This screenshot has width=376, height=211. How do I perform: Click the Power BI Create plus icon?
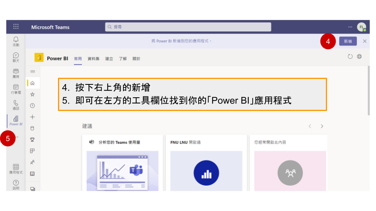point(33,117)
